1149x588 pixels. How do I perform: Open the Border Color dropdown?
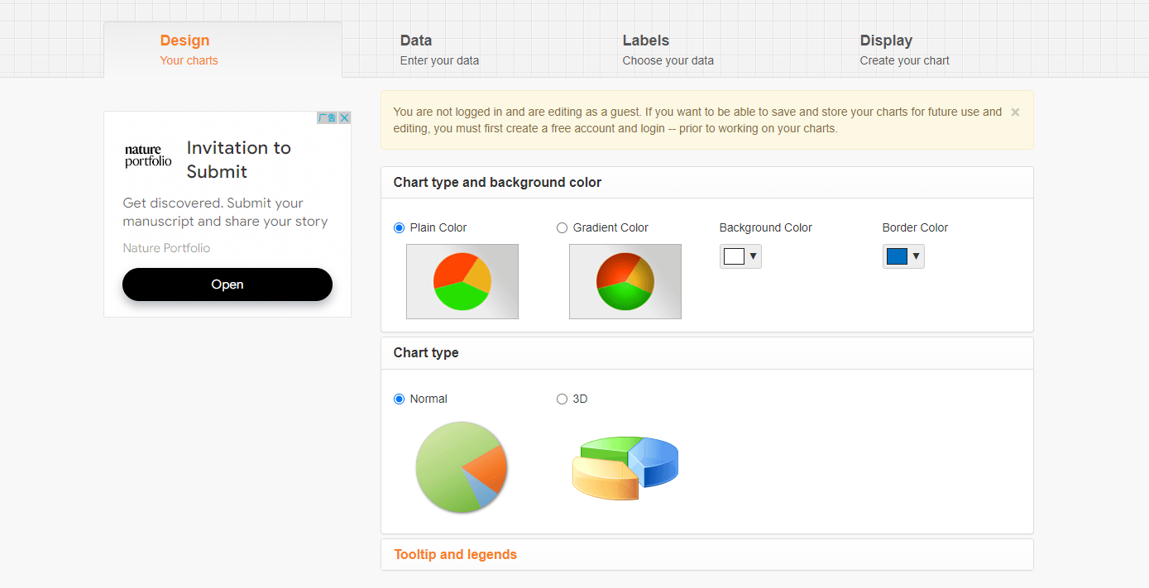pos(903,256)
